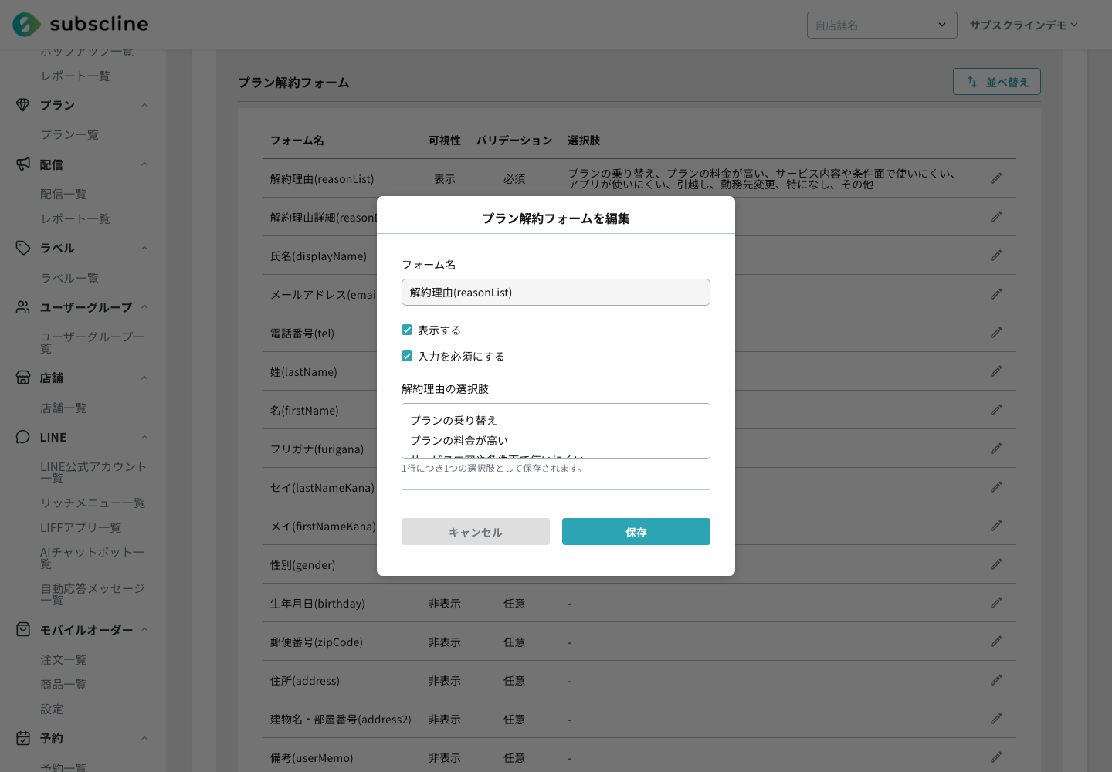1112x772 pixels.
Task: Collapse the 配信 sidebar section
Action: pos(144,164)
